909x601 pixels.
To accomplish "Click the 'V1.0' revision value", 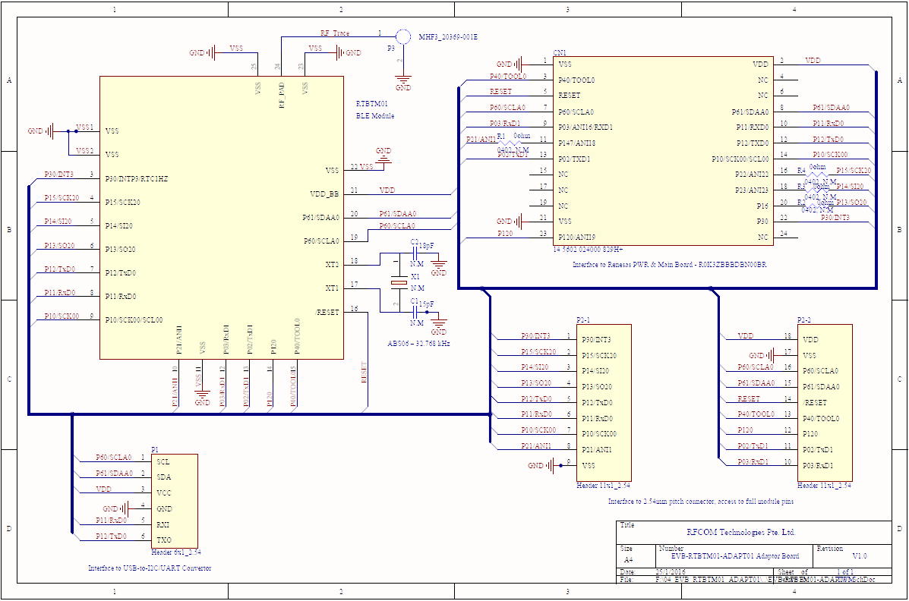I will point(860,555).
